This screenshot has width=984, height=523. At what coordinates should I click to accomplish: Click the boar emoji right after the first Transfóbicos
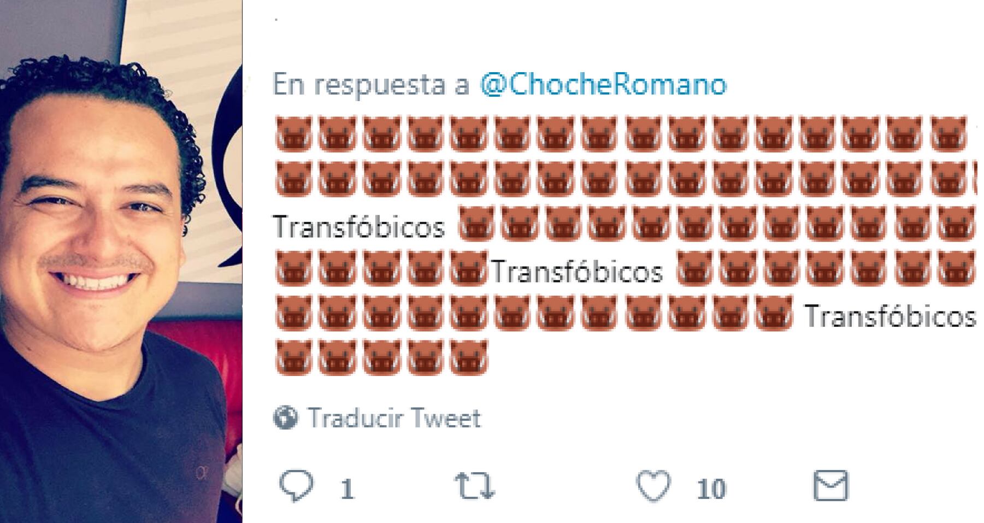pyautogui.click(x=475, y=224)
